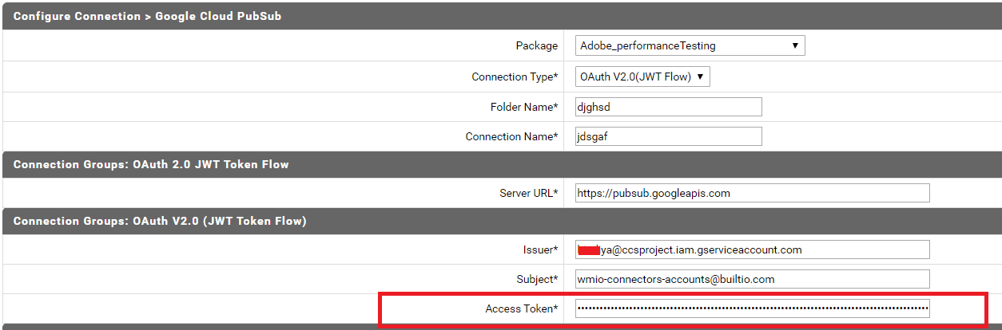The image size is (1002, 330).
Task: Click the Folder Name input field
Action: click(x=668, y=107)
